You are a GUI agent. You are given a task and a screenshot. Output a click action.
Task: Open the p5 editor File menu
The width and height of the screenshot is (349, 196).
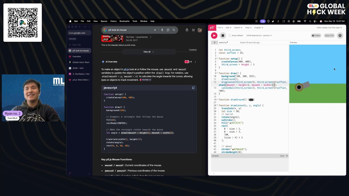point(220,27)
